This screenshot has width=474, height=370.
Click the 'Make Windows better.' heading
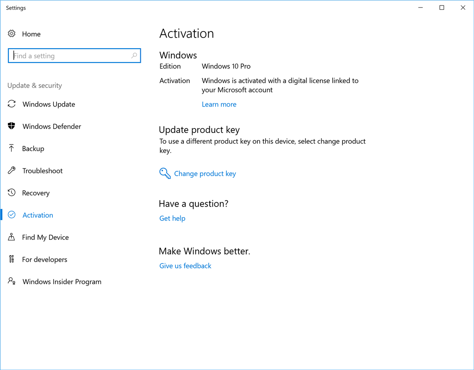click(x=204, y=251)
